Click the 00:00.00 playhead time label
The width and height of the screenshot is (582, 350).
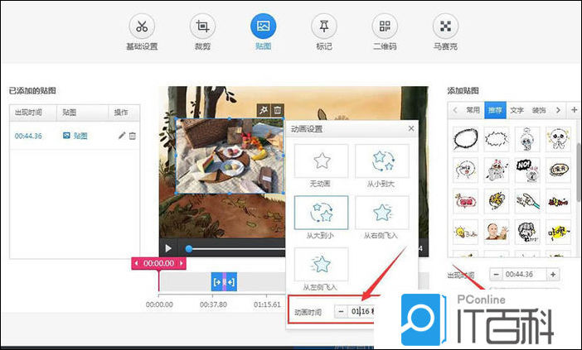click(158, 263)
